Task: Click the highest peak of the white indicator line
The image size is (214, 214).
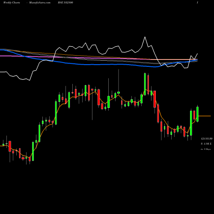Action: pos(145,37)
